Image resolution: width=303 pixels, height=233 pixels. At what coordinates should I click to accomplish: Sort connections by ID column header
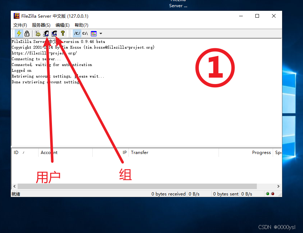25,153
